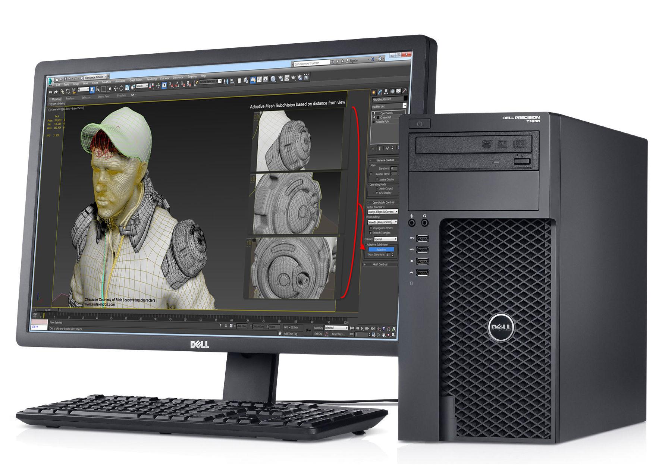Open the selection filter All dropdown

[83, 89]
